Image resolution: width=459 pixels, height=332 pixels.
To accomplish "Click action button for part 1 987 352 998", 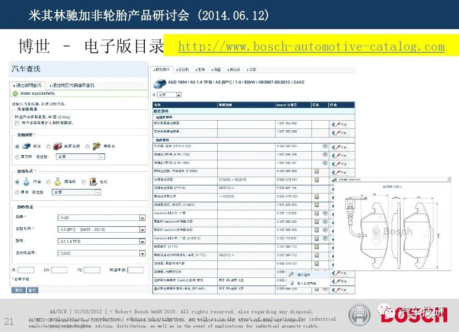I will (340, 125).
